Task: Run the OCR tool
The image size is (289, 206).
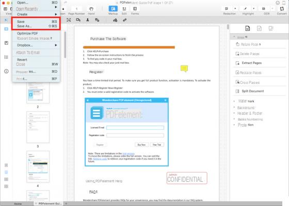Action: click(x=264, y=9)
